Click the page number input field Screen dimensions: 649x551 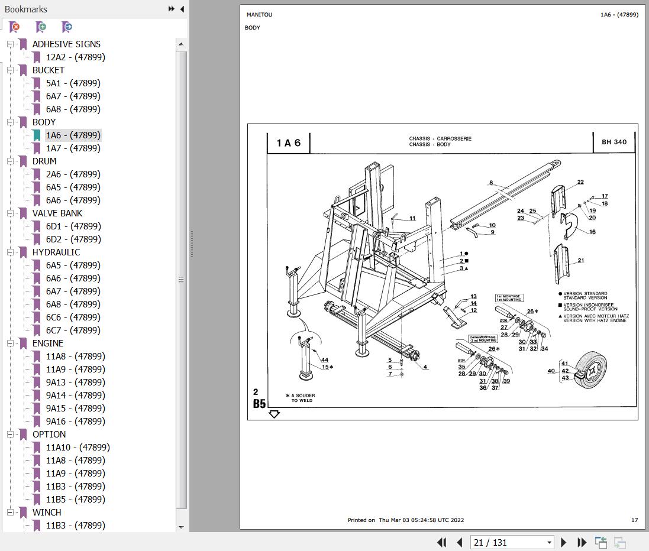click(x=506, y=542)
